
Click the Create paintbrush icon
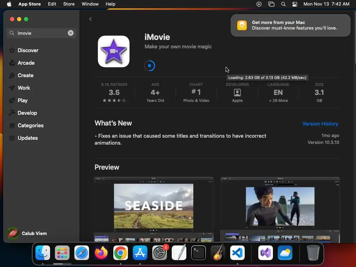(x=12, y=75)
